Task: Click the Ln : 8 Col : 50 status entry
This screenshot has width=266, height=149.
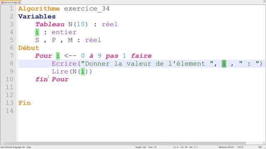Action: tap(180, 147)
